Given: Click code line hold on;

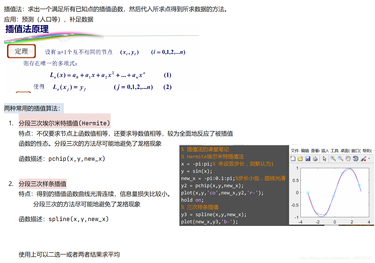Looking at the screenshot, I should [192, 200].
